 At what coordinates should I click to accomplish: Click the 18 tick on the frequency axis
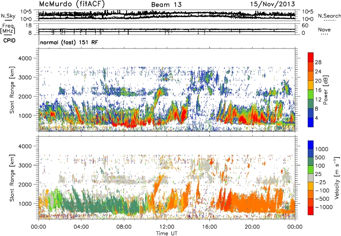28,25
